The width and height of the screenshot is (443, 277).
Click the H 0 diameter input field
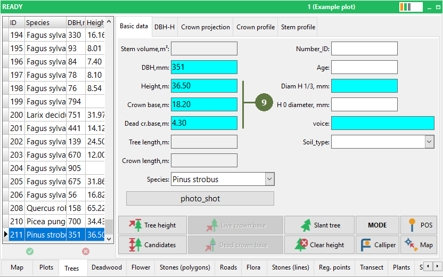(364, 104)
